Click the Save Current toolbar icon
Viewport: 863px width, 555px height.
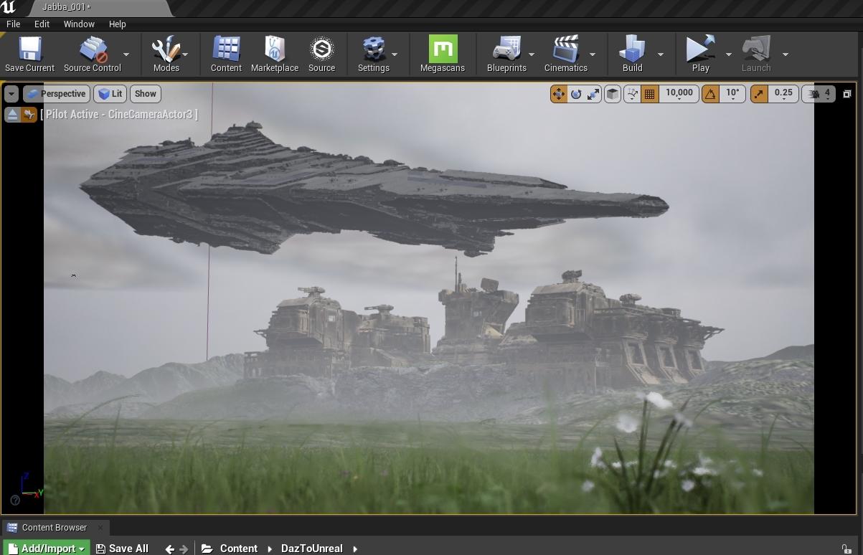29,54
